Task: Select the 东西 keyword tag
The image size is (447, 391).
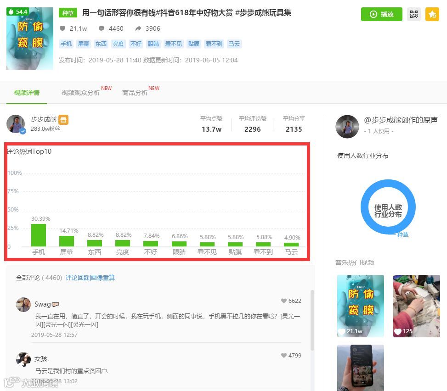Action: [x=101, y=44]
